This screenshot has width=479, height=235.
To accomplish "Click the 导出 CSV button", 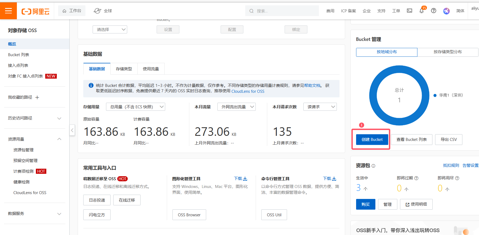I will click(449, 140).
